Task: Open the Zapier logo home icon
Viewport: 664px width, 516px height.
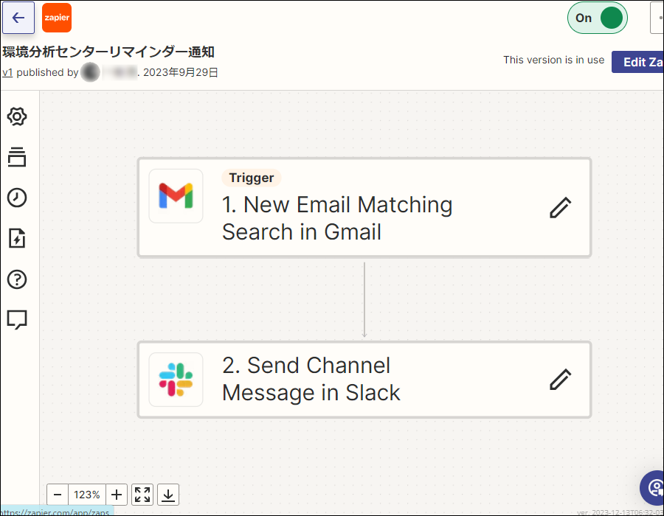Action: [x=57, y=18]
